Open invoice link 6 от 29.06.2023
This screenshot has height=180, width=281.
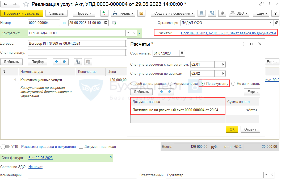pos(40,158)
